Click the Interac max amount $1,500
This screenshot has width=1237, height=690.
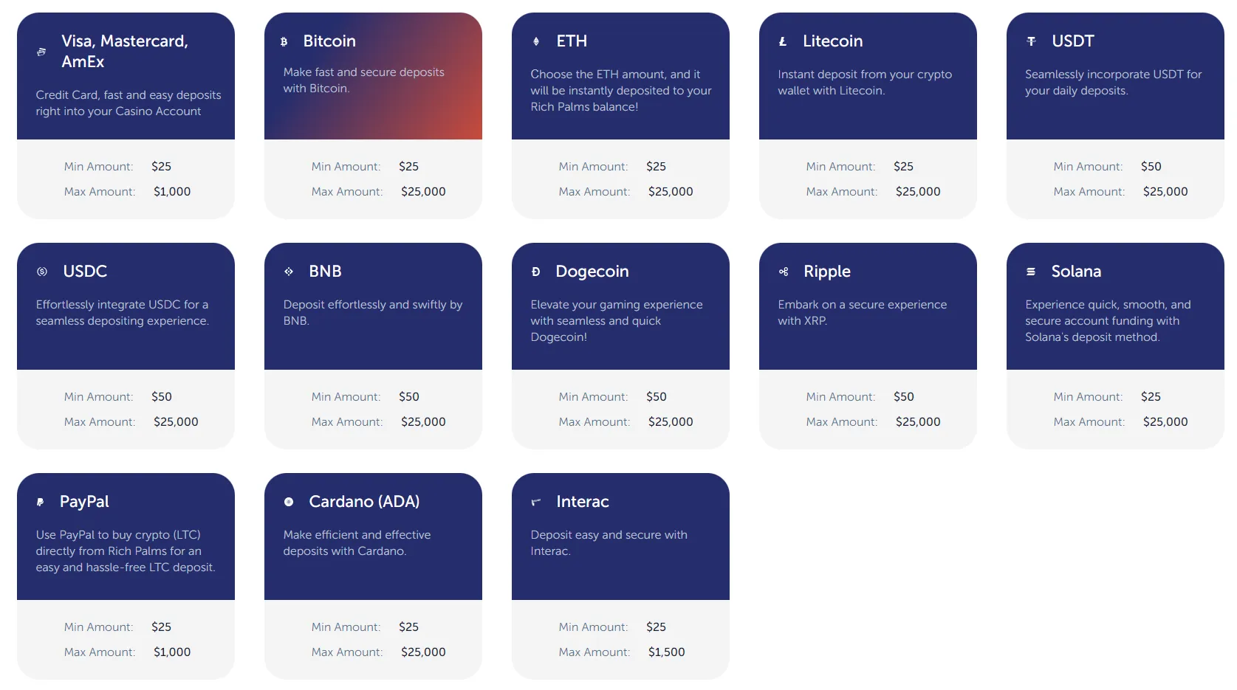click(666, 652)
